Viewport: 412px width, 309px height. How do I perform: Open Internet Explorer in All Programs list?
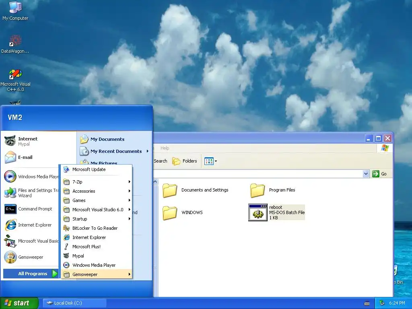pyautogui.click(x=97, y=237)
